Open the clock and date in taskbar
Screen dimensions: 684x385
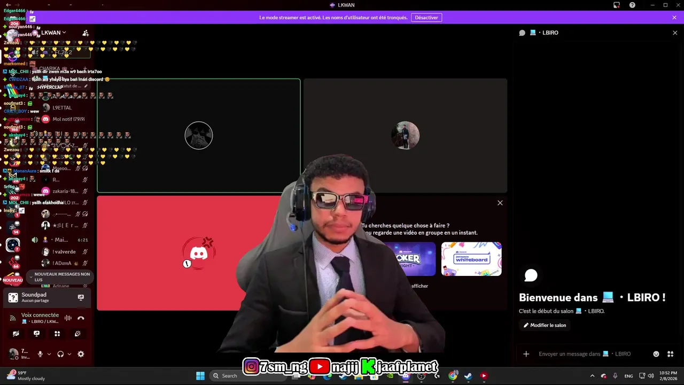(x=668, y=376)
